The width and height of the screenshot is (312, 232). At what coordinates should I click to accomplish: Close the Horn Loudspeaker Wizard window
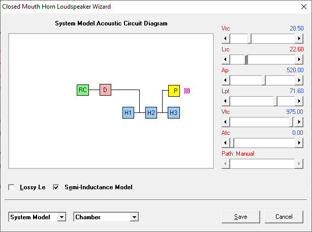(304, 7)
